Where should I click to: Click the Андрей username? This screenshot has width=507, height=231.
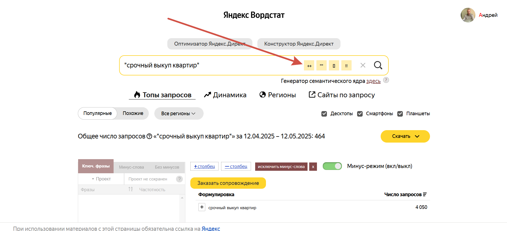pos(488,15)
